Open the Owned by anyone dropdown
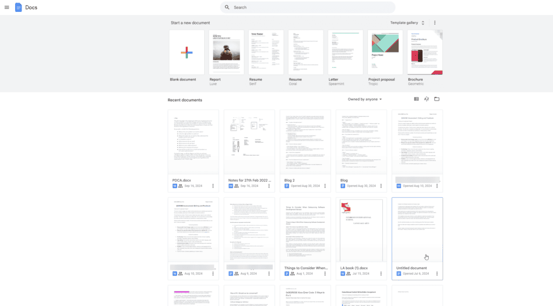Screen dimensions: 553x306 365,99
